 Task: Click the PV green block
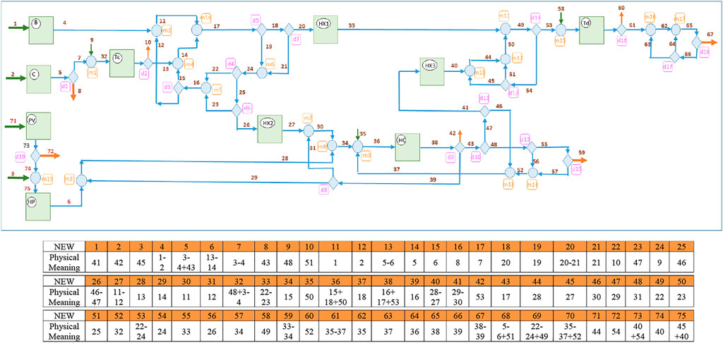(38, 125)
